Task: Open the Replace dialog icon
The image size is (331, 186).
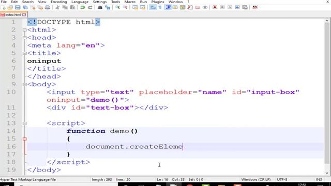Action: click(x=108, y=7)
